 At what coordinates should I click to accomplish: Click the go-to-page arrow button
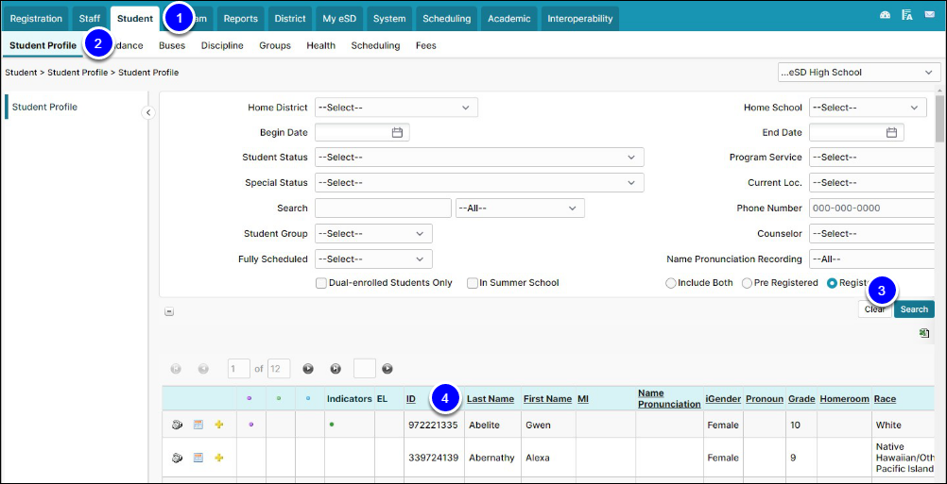click(x=387, y=368)
